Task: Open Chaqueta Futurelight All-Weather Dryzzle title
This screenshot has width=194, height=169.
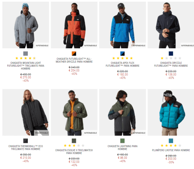Action: click(74, 60)
